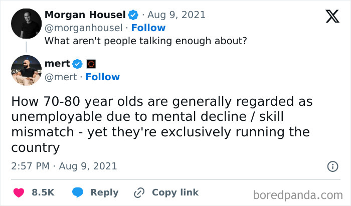Click the Reply label text
The width and height of the screenshot is (351, 206).
[104, 192]
